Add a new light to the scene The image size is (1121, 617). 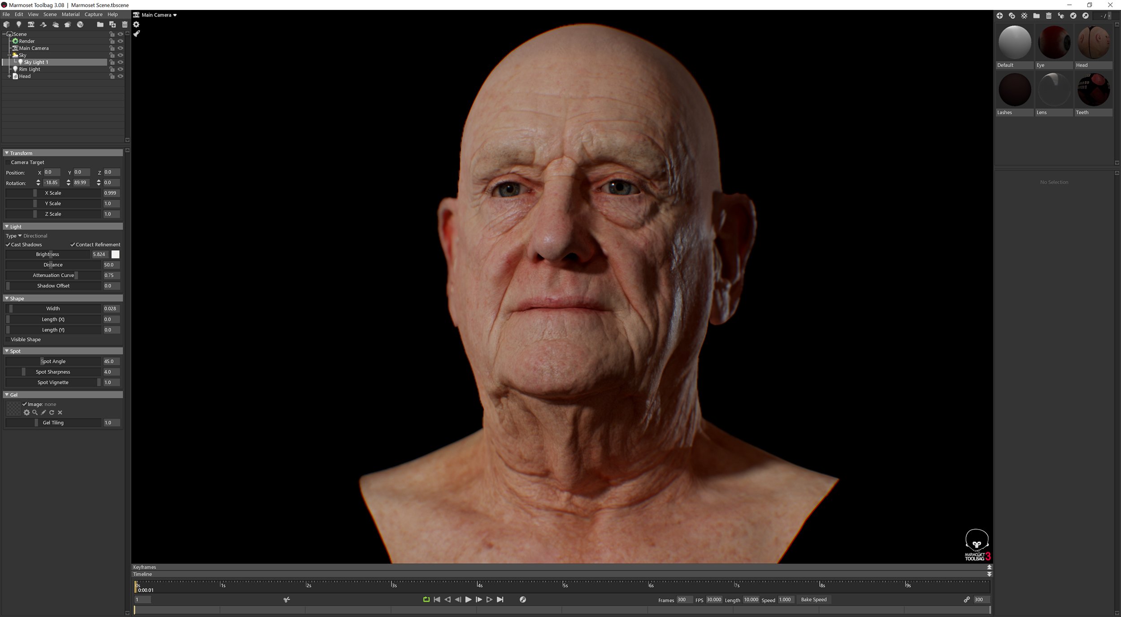coord(18,25)
